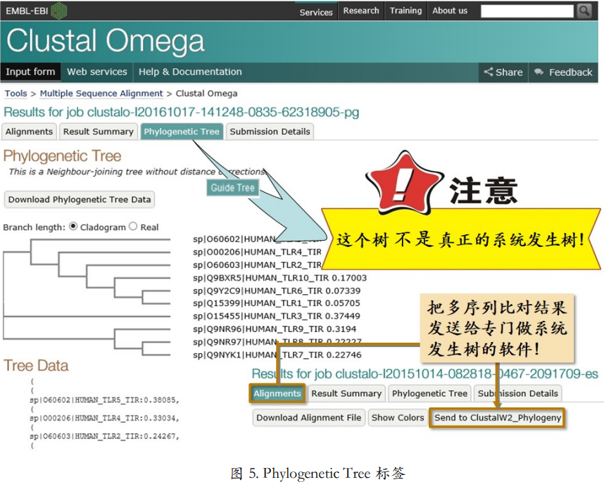
Task: Click Download Phylogenetic Tree Data button
Action: click(80, 199)
